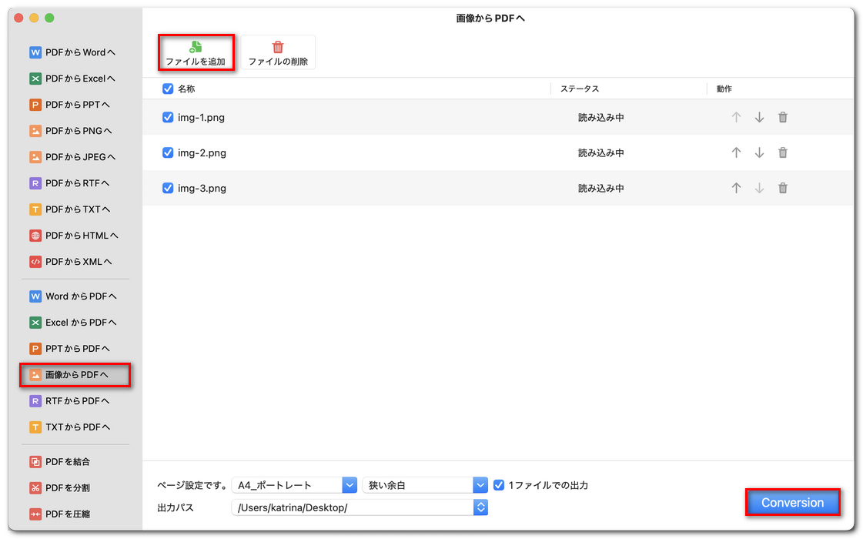Delete img-2.png using its trash icon
Screen dimensions: 863x539
pos(782,152)
